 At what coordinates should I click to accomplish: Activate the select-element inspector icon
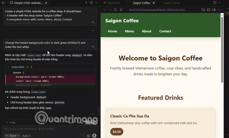(x=203, y=10)
